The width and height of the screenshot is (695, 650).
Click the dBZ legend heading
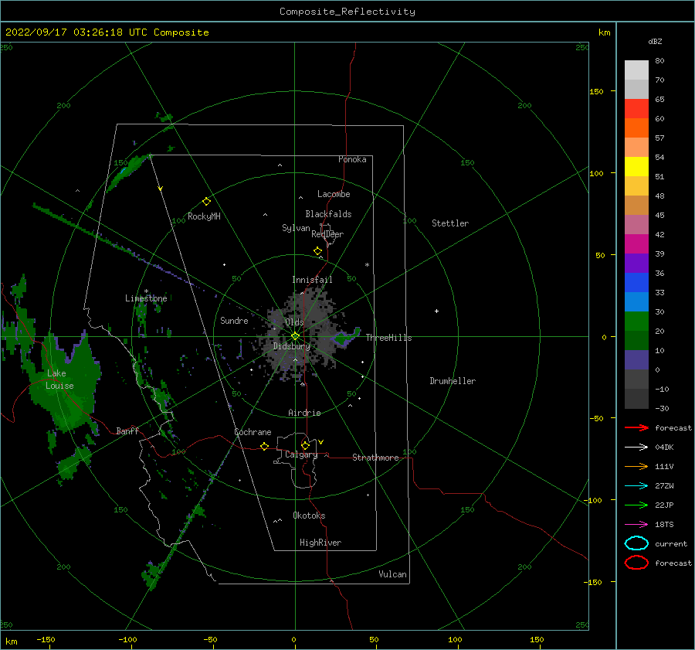[655, 41]
